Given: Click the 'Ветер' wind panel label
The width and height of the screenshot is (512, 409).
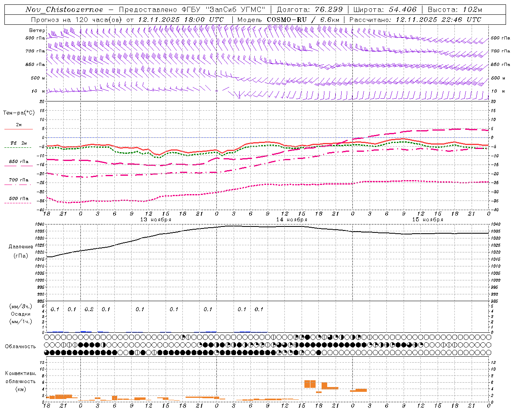Looking at the screenshot, I should coord(37,30).
